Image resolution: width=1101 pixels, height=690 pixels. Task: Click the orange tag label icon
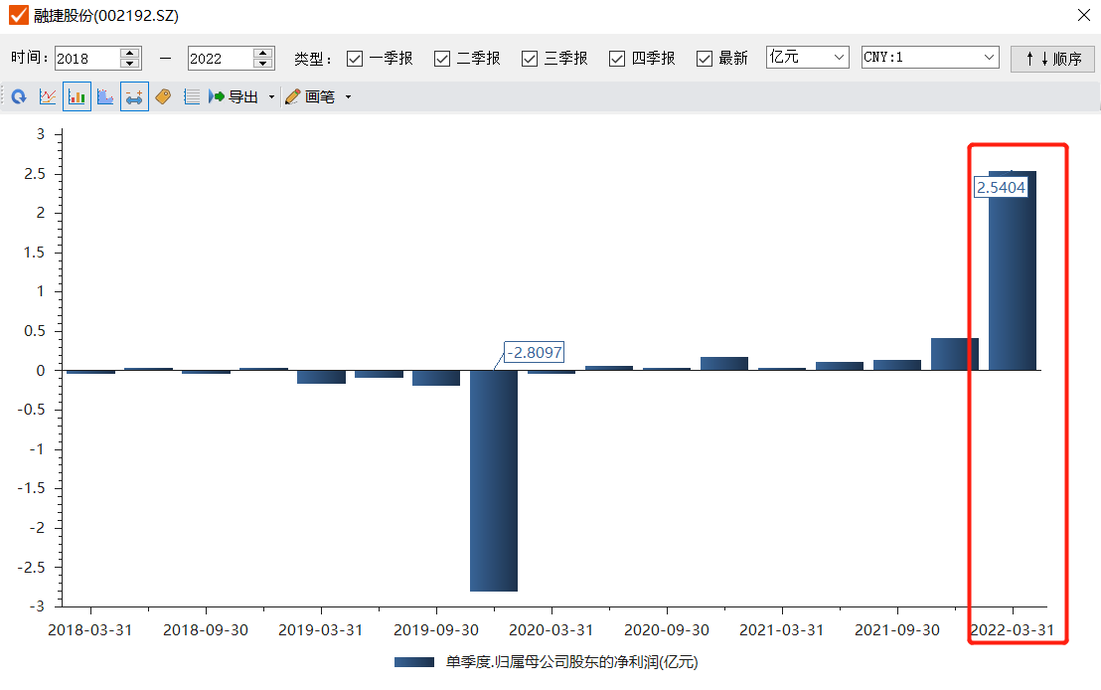point(163,97)
